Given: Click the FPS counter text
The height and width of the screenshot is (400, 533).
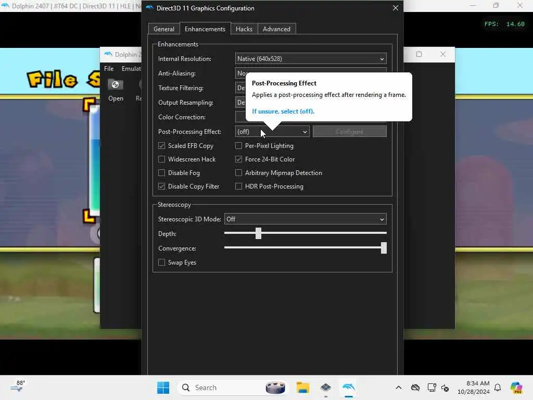Looking at the screenshot, I should (504, 24).
